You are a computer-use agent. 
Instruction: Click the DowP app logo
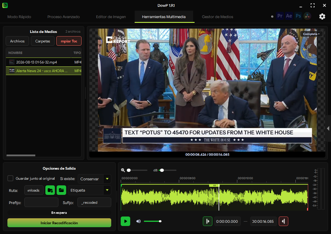pyautogui.click(x=5, y=5)
